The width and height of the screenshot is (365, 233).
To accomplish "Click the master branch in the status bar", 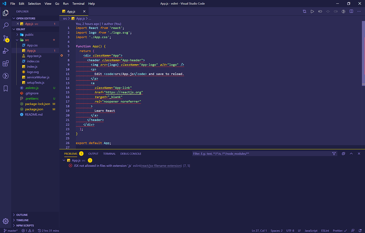I will coord(10,230).
